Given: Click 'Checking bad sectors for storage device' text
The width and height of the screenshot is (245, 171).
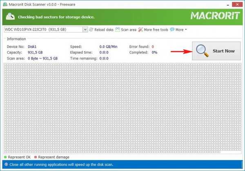Looking at the screenshot, I should click(56, 17).
